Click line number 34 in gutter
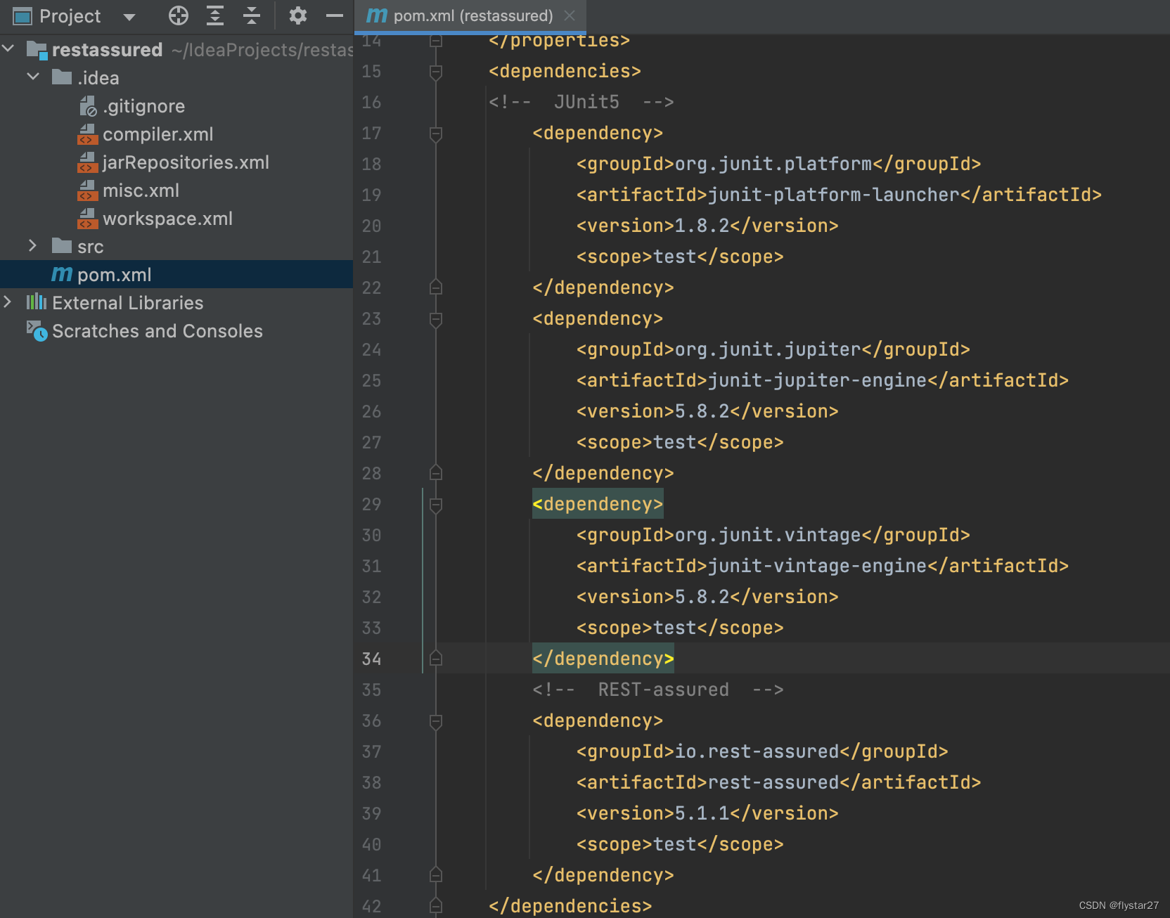Screen dimensions: 1170x918 click(x=371, y=659)
